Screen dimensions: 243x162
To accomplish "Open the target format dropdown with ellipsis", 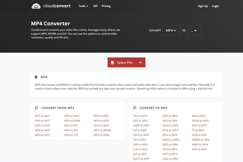I will point(194,30).
